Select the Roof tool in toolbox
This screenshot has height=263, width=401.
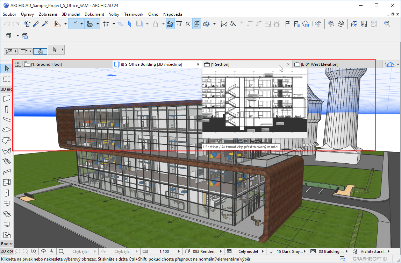point(7,141)
